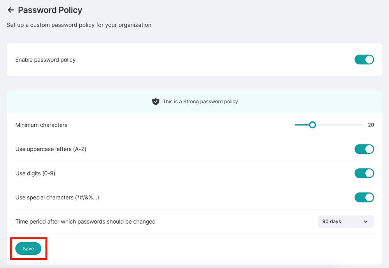This screenshot has width=389, height=268.
Task: Click the Password Policy page heading
Action: click(x=50, y=10)
